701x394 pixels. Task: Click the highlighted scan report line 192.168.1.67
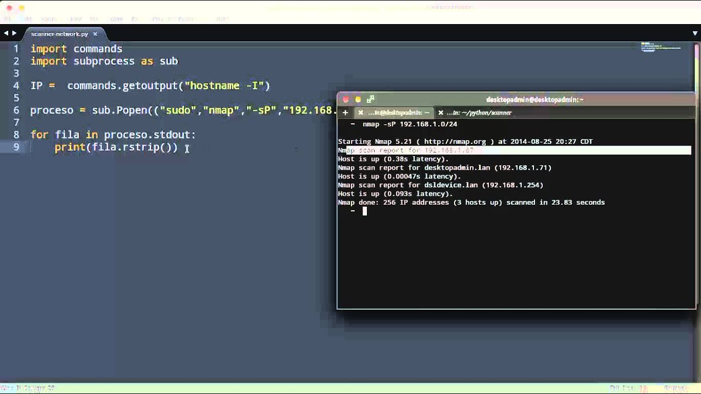[x=514, y=150]
